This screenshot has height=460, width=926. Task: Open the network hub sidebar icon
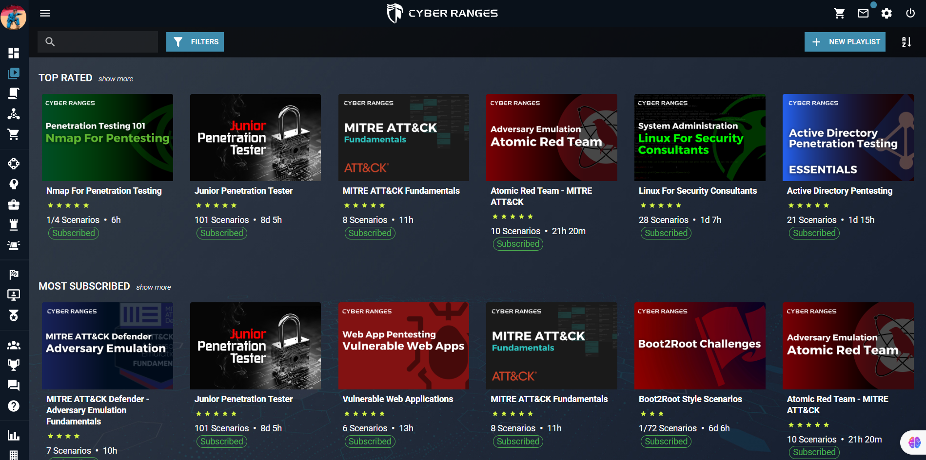click(14, 114)
